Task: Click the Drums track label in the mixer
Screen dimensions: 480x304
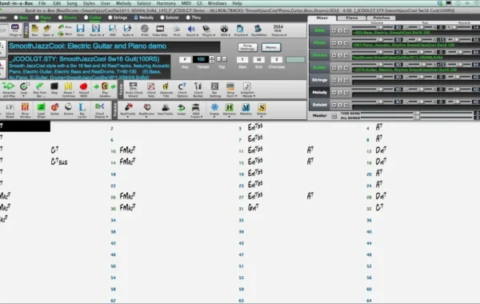Action: click(319, 55)
